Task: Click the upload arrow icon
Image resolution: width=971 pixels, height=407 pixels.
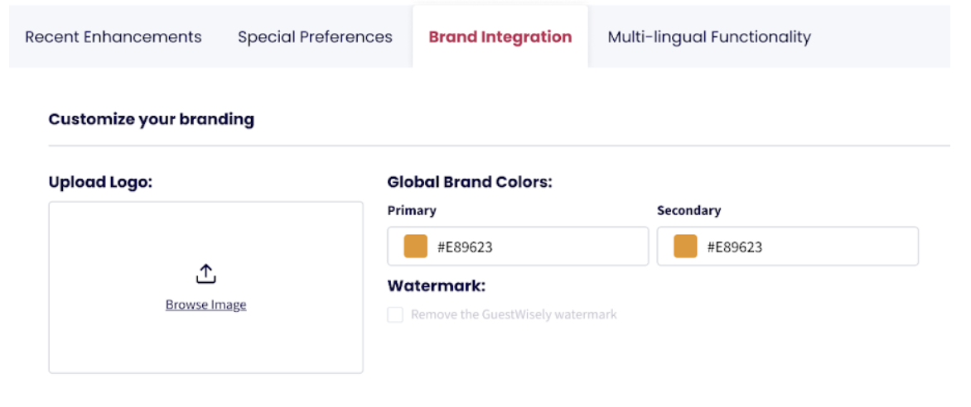Action: (205, 274)
